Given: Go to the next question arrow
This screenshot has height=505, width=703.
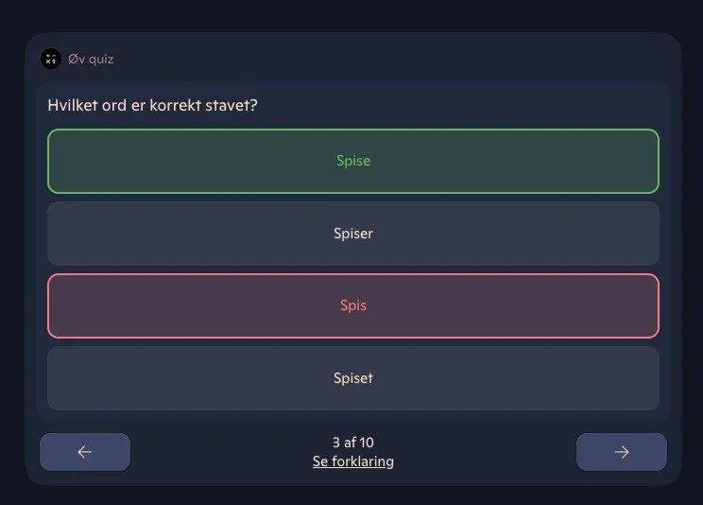Looking at the screenshot, I should [621, 452].
